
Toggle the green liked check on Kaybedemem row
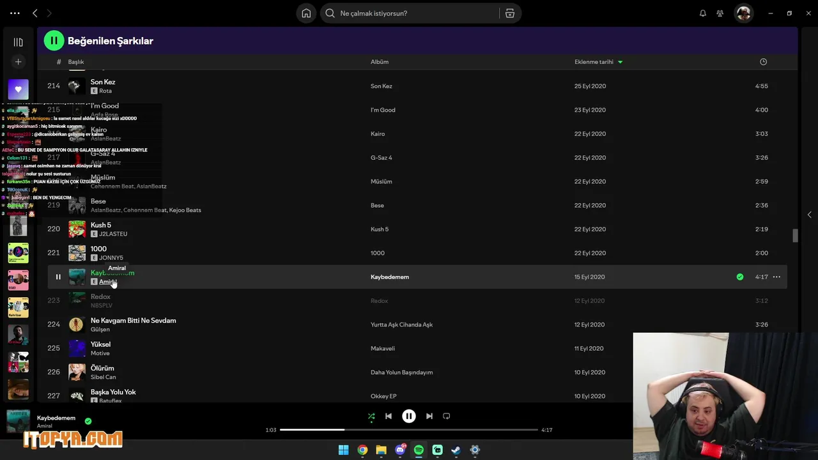click(740, 277)
